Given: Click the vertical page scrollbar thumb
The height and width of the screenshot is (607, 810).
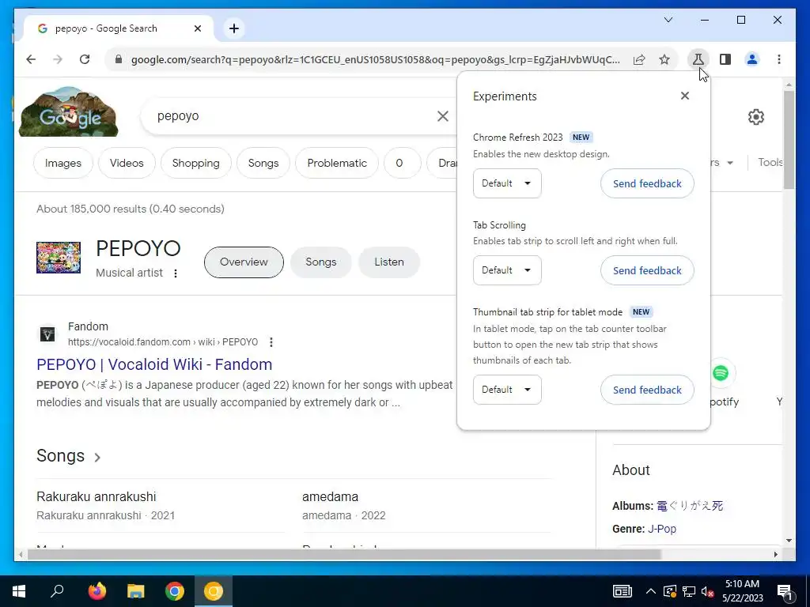Looking at the screenshot, I should (789, 139).
